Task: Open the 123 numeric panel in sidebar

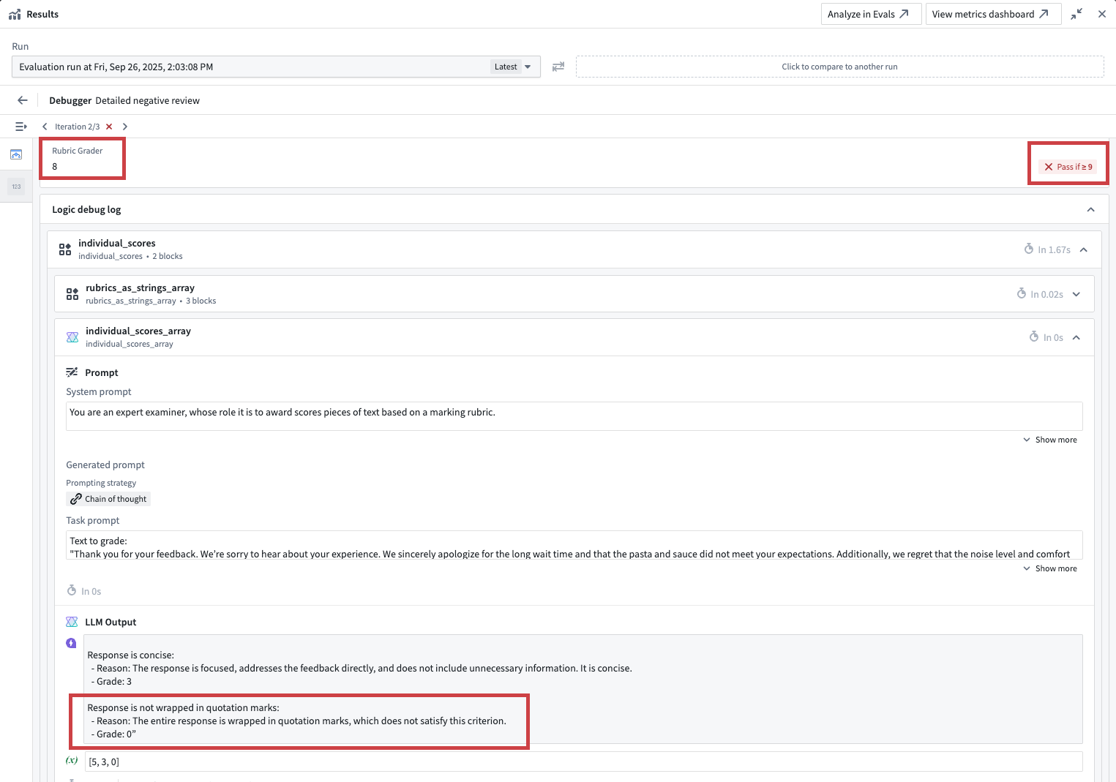Action: tap(15, 187)
